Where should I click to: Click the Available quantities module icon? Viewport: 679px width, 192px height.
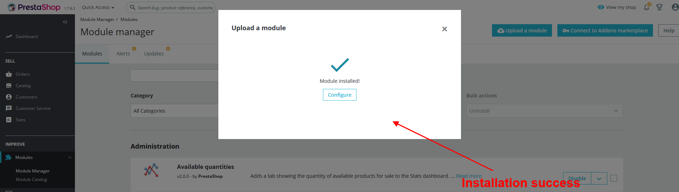tap(151, 170)
